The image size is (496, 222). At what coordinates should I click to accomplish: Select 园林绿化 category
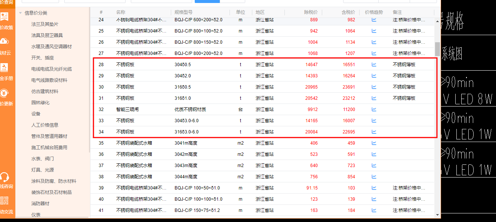[x=40, y=103]
